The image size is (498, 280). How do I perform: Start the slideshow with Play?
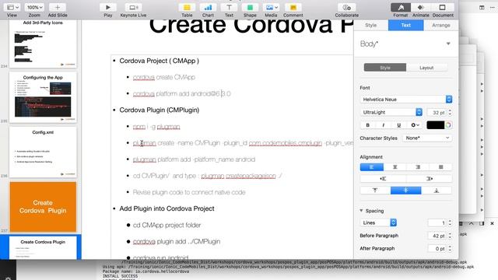coord(108,7)
